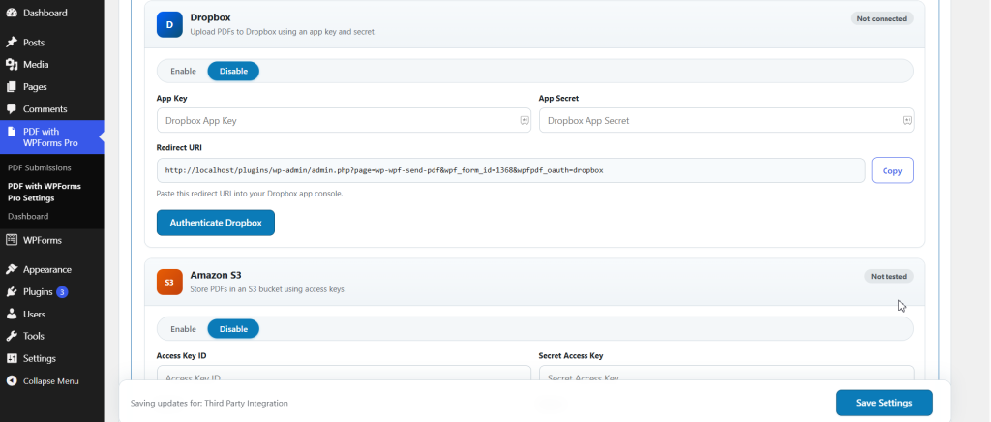Enable the Amazon S3 integration

tap(183, 328)
